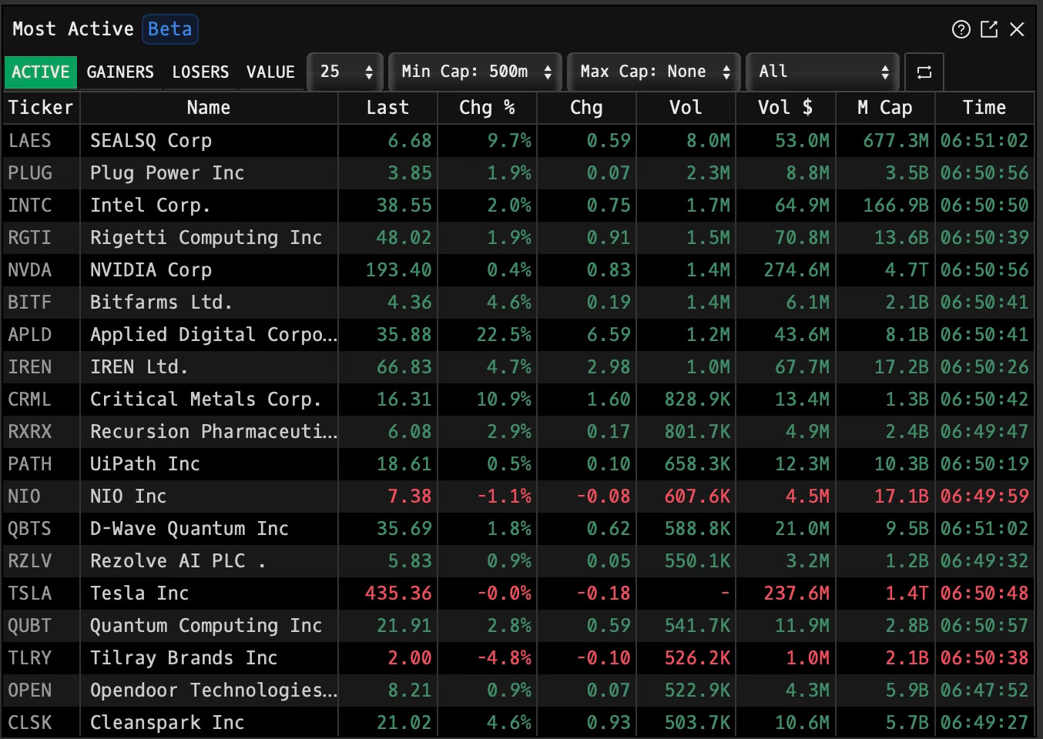This screenshot has width=1043, height=739.
Task: Select the CRML ticker
Action: click(x=30, y=400)
